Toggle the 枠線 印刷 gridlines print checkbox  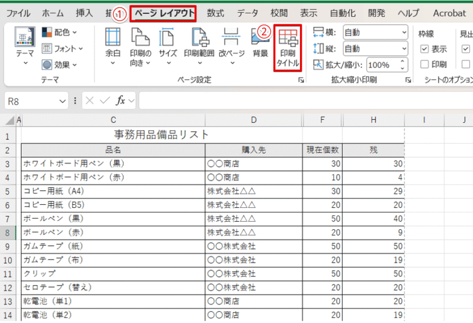(x=425, y=64)
